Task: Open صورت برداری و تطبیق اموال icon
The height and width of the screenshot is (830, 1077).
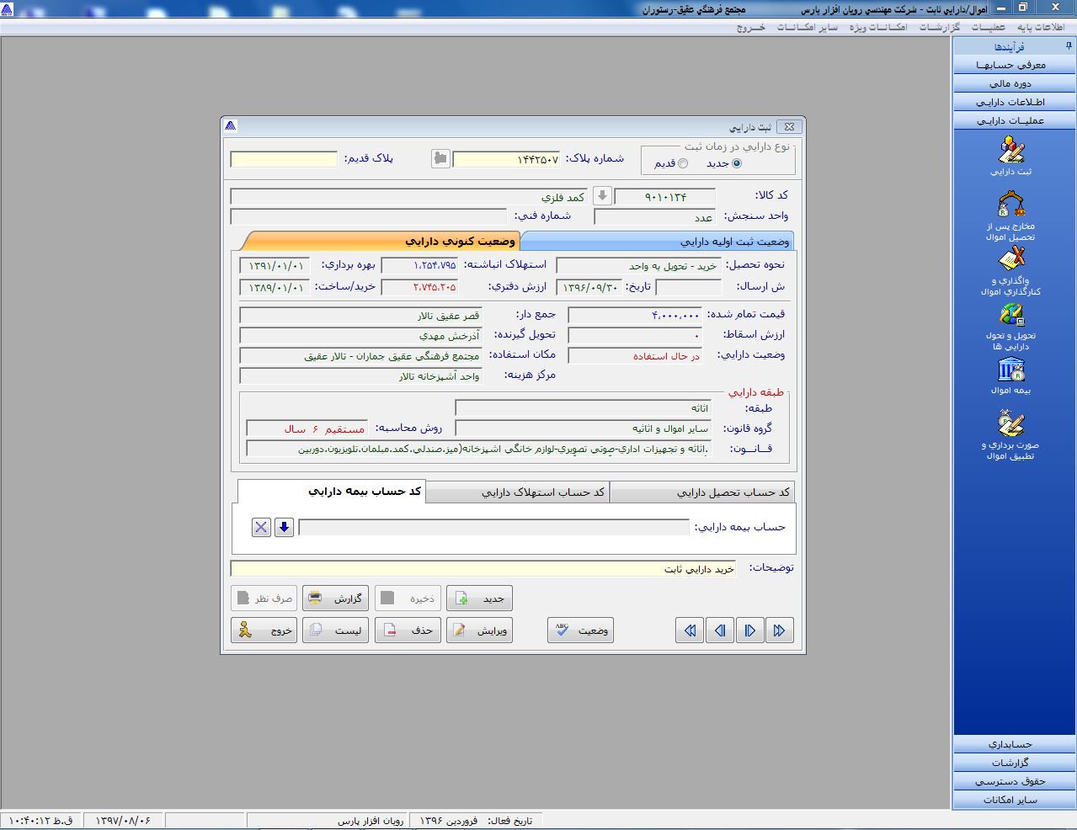Action: pos(1010,434)
